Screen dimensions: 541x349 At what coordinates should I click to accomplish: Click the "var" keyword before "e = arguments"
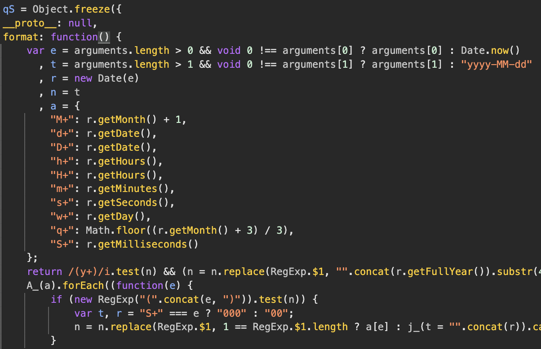(x=36, y=51)
